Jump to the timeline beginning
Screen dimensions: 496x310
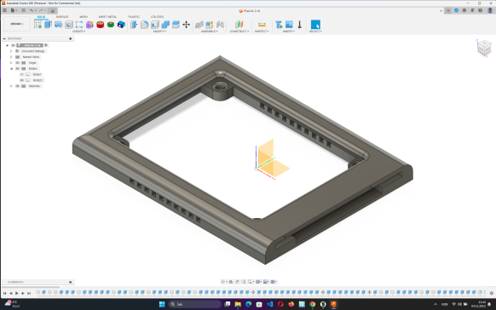coord(5,293)
